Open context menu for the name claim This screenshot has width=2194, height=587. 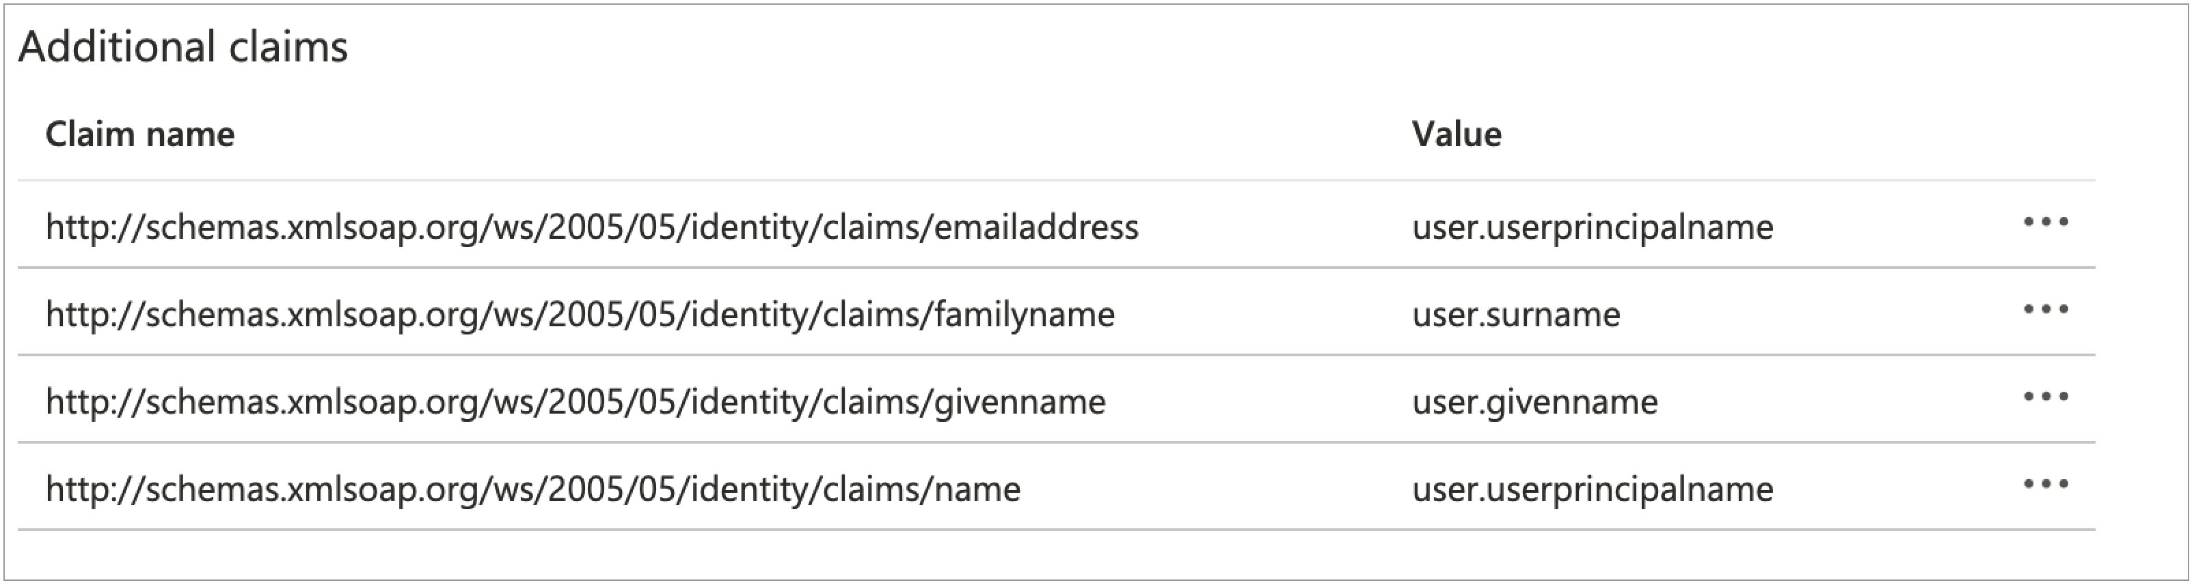2046,485
